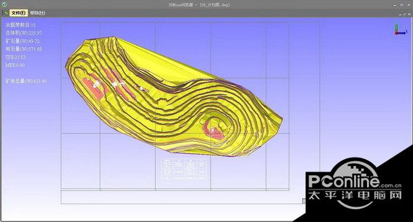Click the title bar showing 05_计划图.dwg
Image resolution: width=413 pixels, height=222 pixels.
point(199,5)
